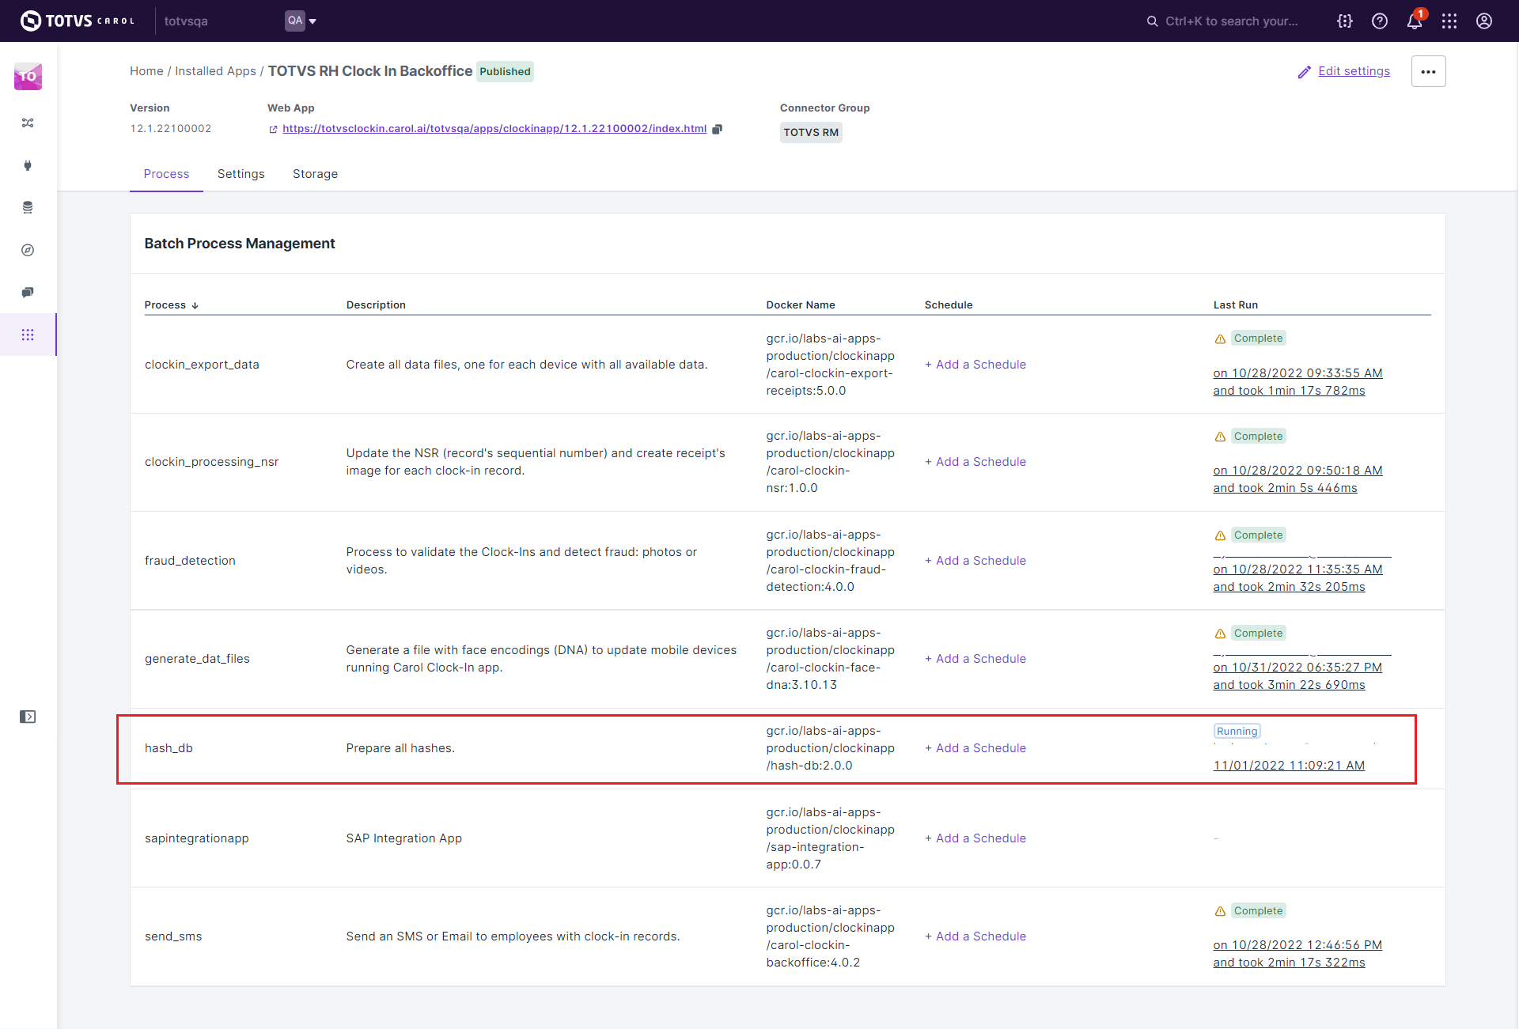Image resolution: width=1519 pixels, height=1029 pixels.
Task: Click the Ctrl+K search field
Action: (x=1230, y=21)
